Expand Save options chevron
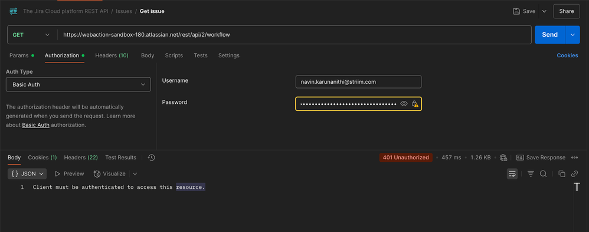This screenshot has width=589, height=232. click(x=544, y=11)
